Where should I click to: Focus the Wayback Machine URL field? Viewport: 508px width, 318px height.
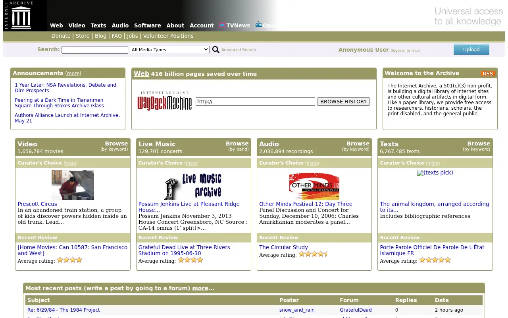click(255, 101)
